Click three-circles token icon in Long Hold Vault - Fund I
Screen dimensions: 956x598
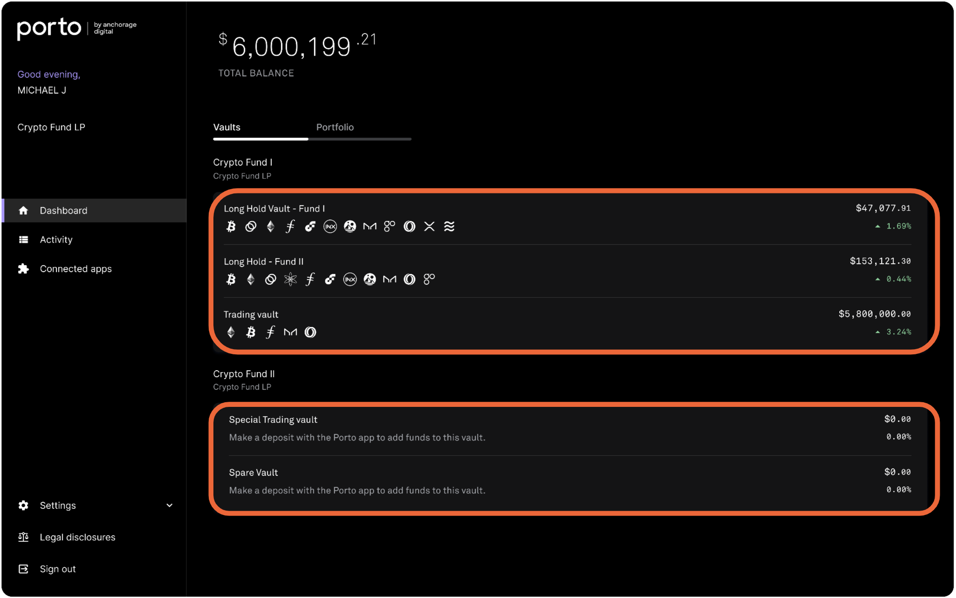click(390, 226)
